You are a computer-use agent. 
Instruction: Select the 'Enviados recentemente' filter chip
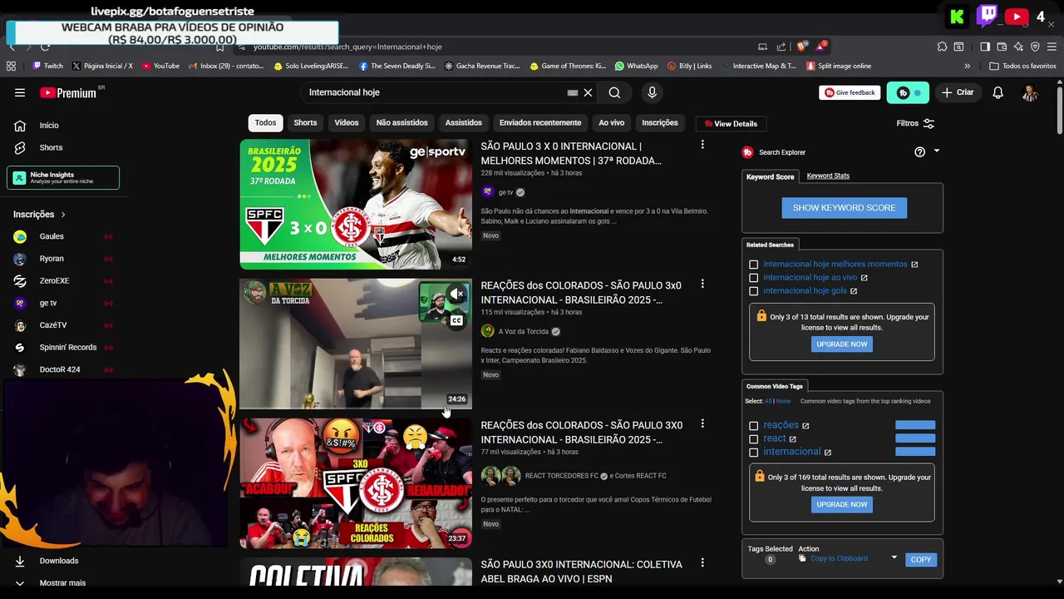(540, 123)
